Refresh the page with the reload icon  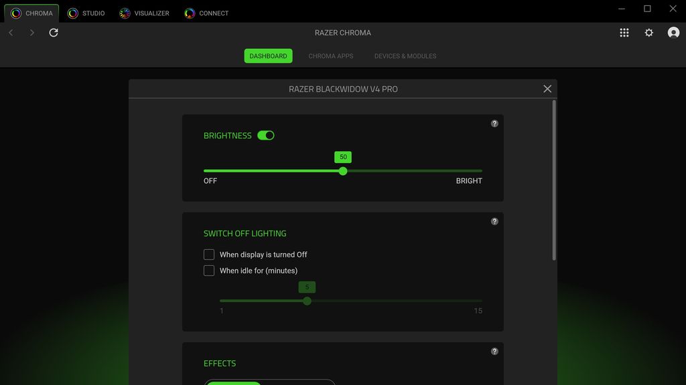pyautogui.click(x=54, y=32)
